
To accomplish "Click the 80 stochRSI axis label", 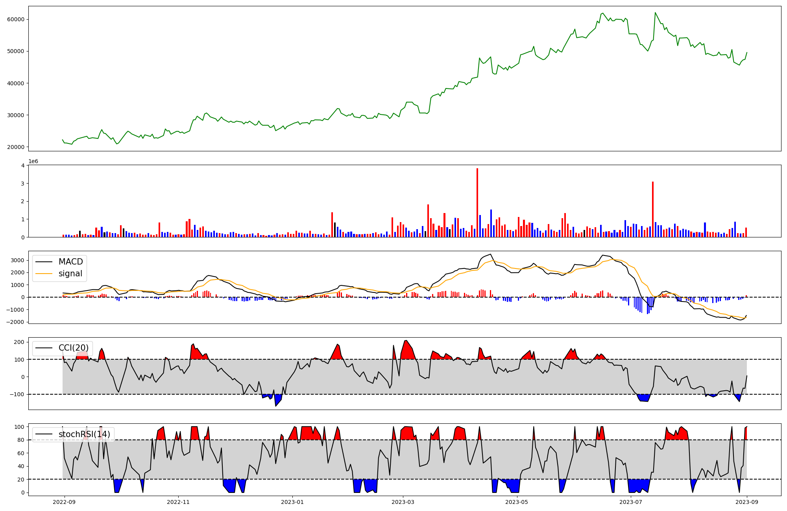I will tap(22, 440).
